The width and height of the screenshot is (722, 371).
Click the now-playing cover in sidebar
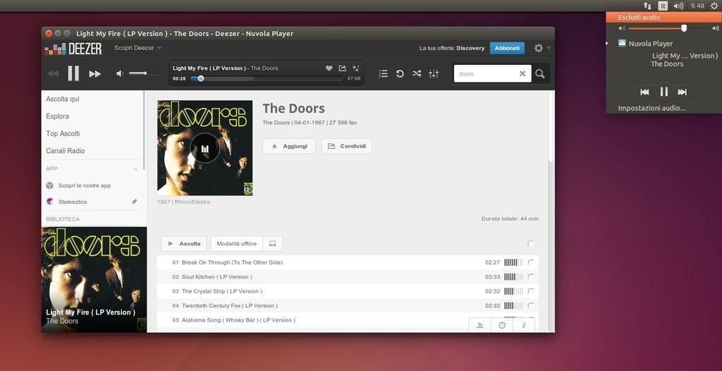coord(94,279)
